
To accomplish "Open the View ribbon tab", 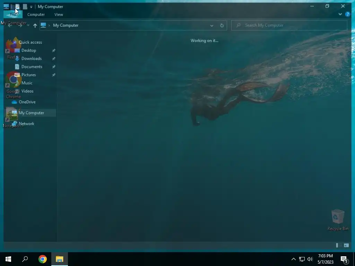I will click(59, 15).
